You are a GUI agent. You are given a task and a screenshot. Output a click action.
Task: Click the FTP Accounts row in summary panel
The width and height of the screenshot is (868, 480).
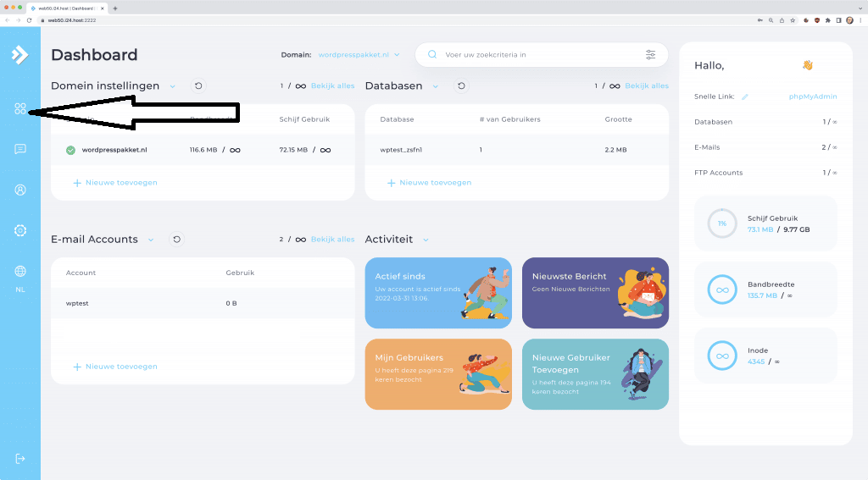point(765,173)
